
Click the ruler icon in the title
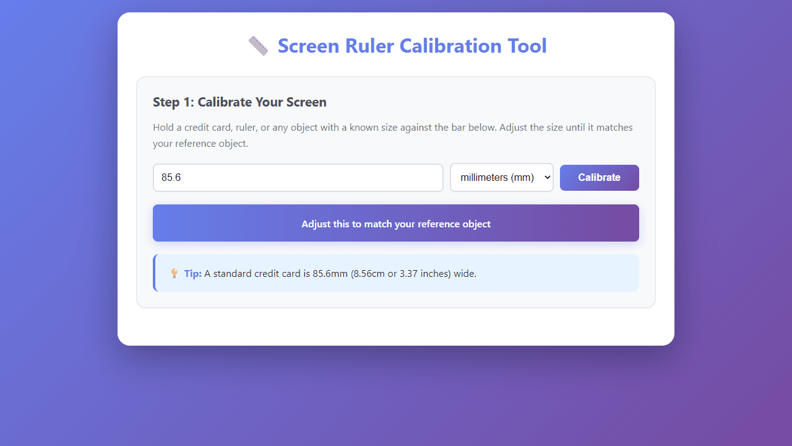click(x=258, y=46)
